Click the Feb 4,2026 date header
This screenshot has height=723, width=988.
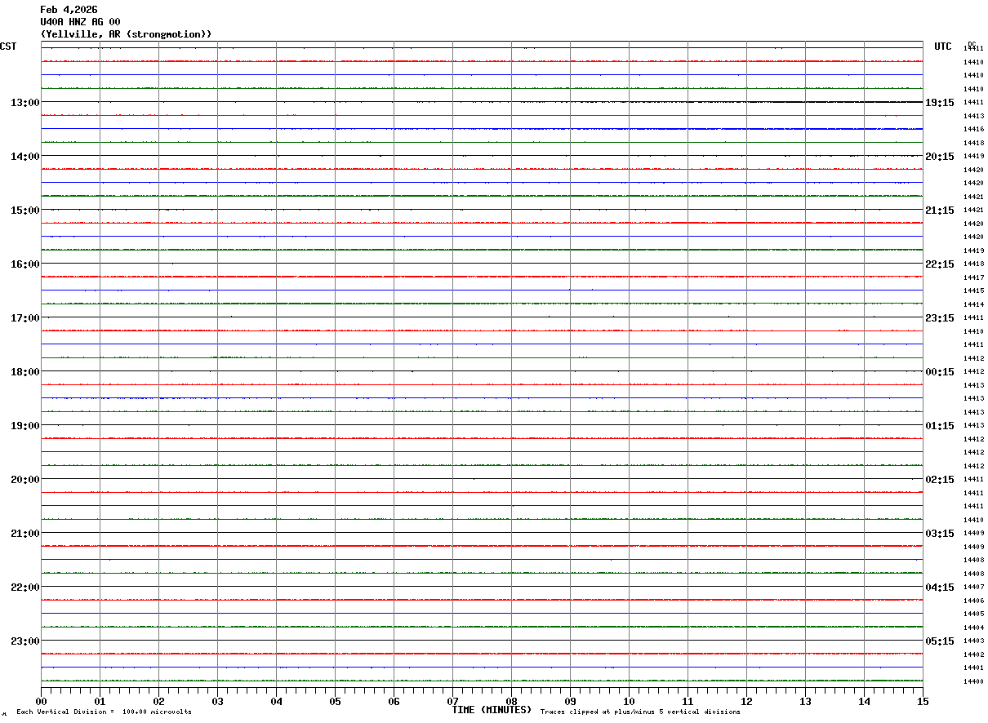69,10
